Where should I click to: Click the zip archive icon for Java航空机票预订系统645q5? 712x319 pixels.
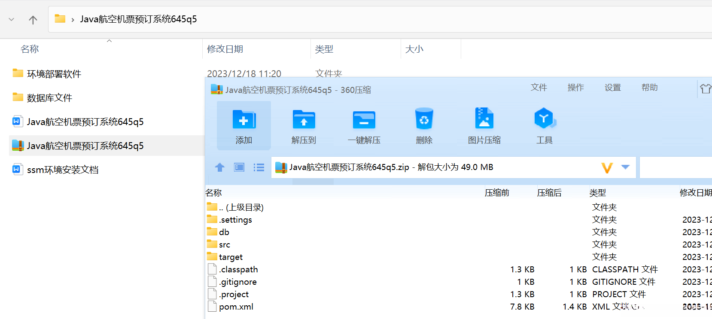(18, 146)
